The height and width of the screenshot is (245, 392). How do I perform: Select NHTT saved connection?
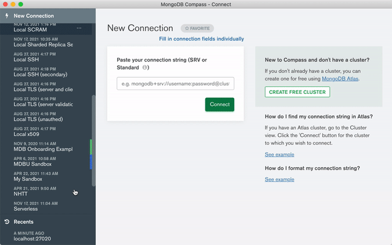click(x=46, y=192)
